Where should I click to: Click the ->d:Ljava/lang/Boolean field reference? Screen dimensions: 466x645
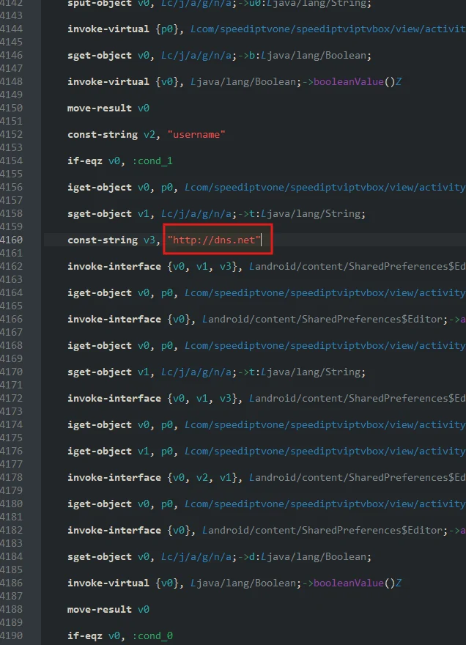(x=304, y=556)
